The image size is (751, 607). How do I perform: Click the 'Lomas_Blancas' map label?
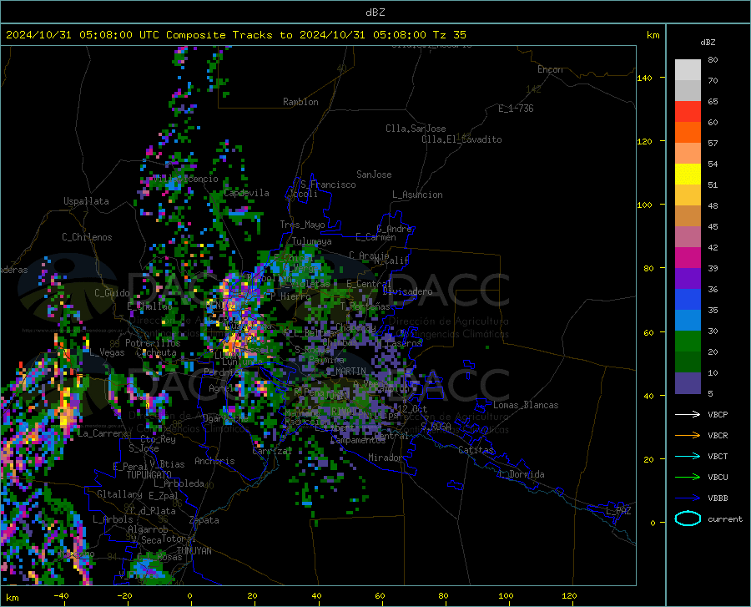pyautogui.click(x=526, y=405)
